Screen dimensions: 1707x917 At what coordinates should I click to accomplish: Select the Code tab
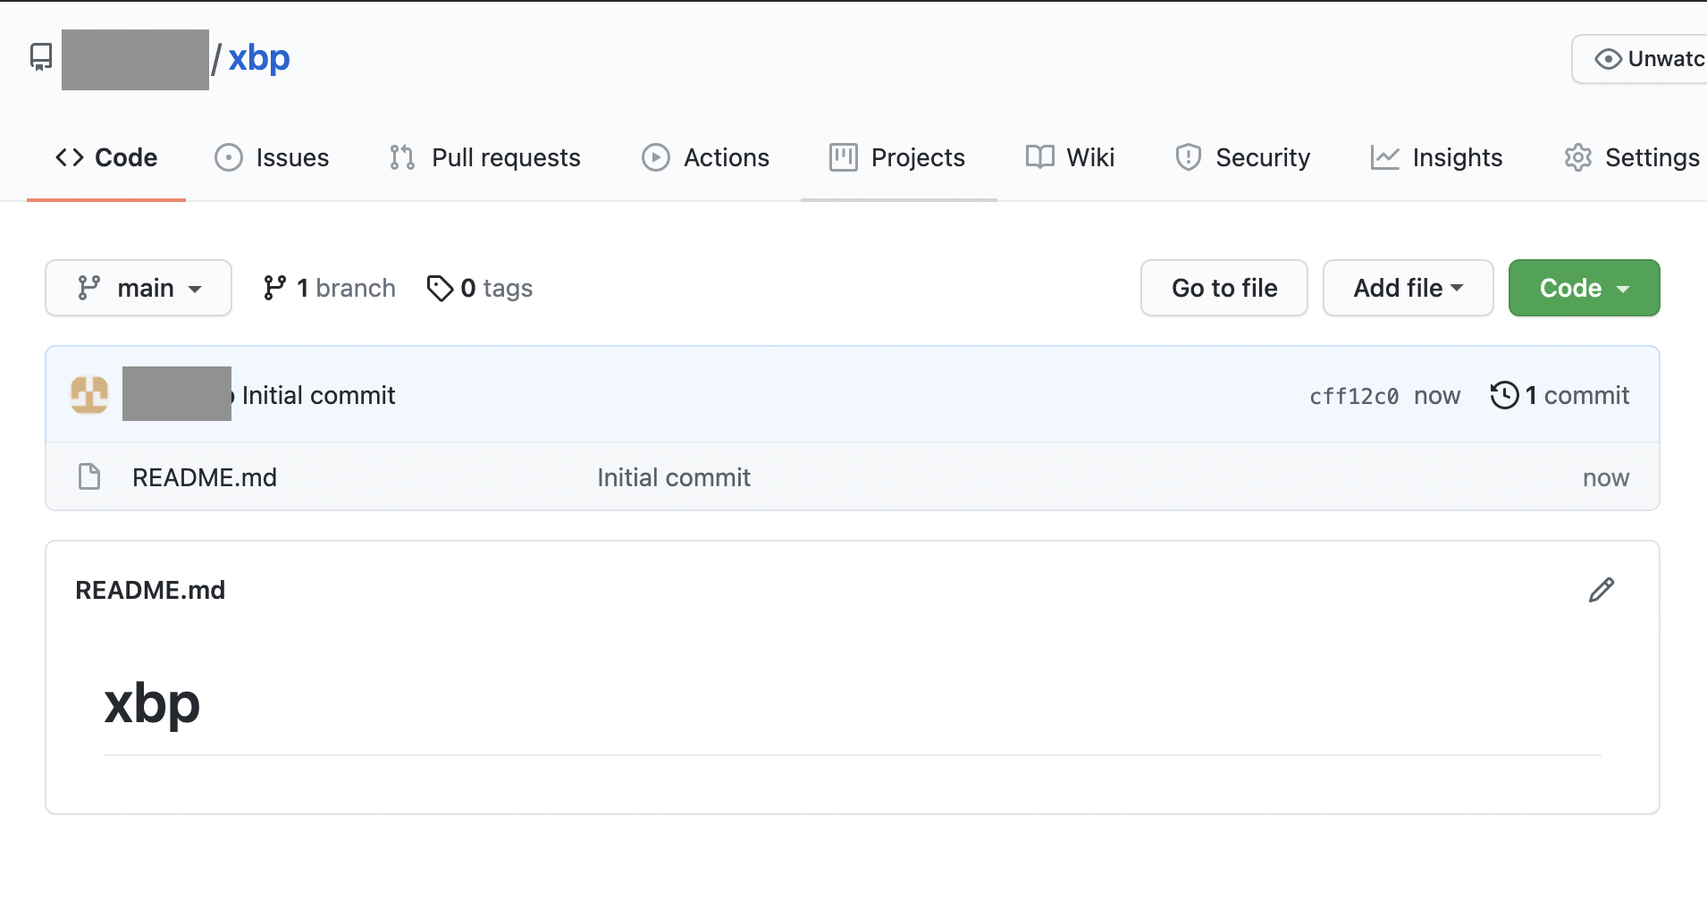click(x=106, y=157)
